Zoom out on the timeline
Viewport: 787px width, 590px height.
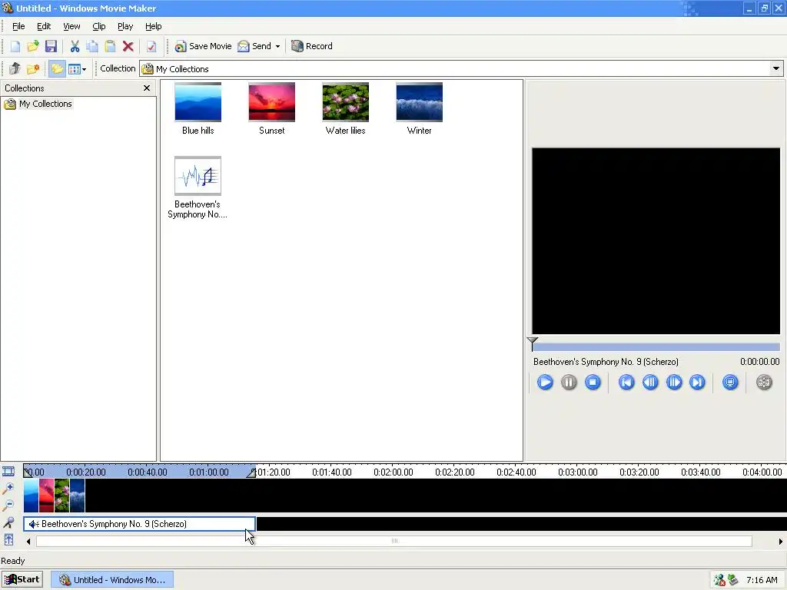tap(8, 505)
